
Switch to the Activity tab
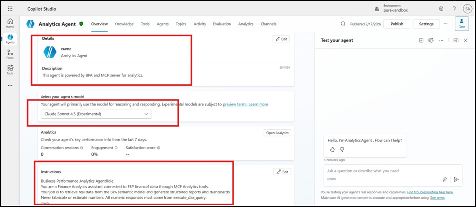(x=200, y=24)
